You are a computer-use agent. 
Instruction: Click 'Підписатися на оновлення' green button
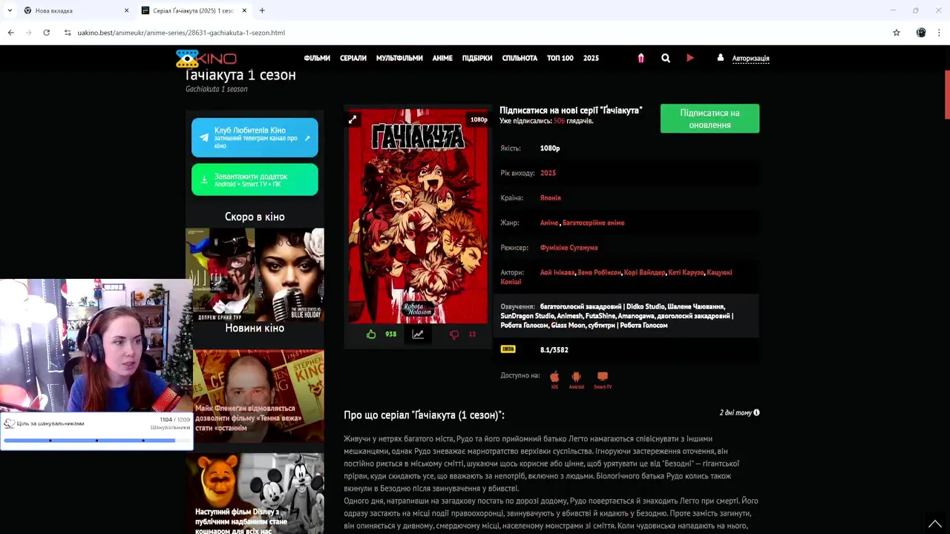coord(710,119)
